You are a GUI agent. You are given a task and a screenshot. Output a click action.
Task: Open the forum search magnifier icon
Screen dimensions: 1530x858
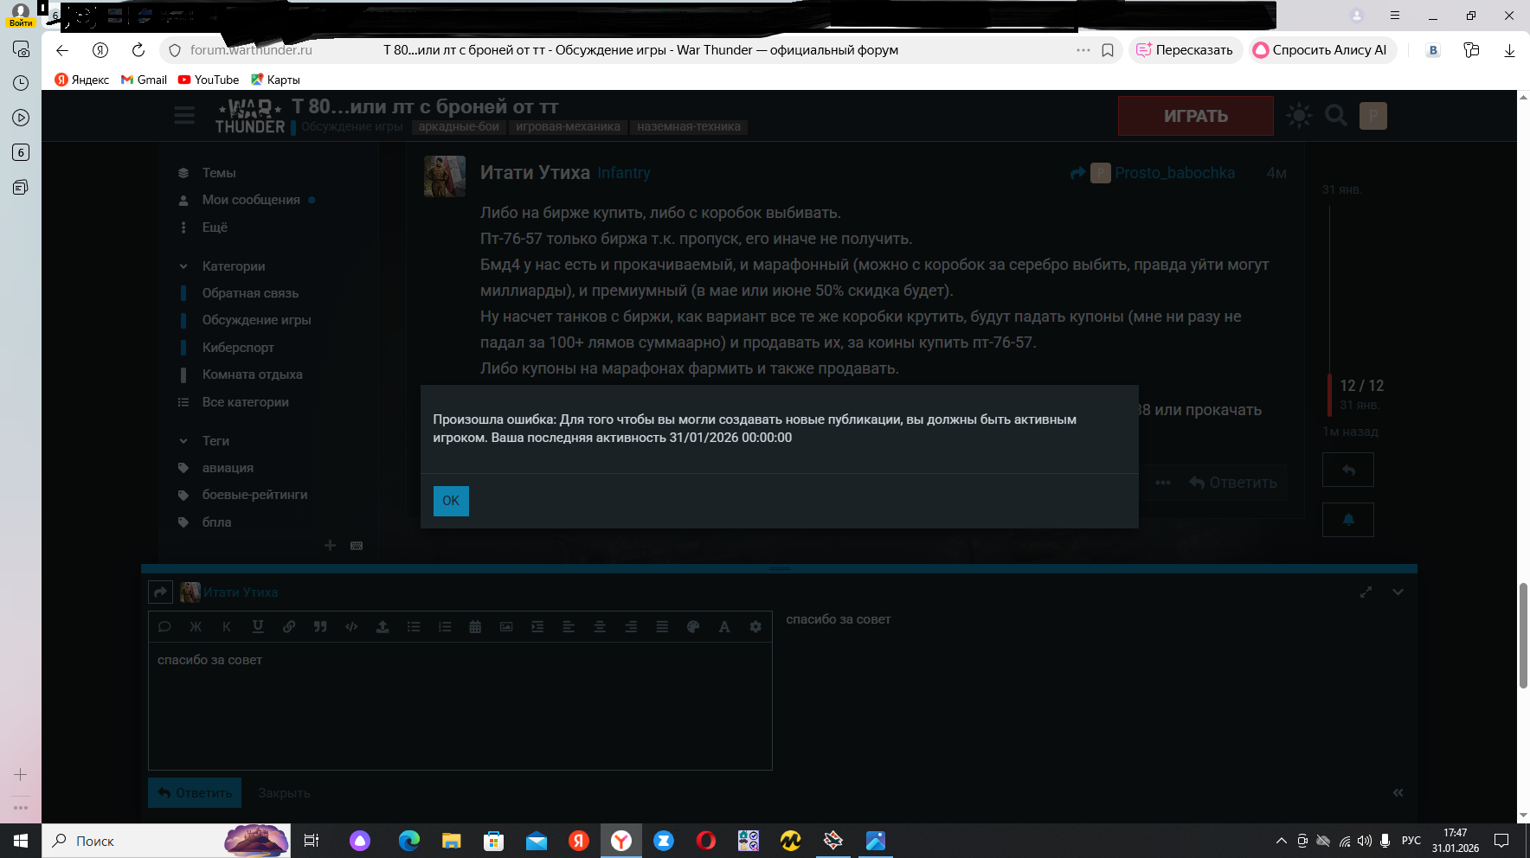click(x=1335, y=116)
